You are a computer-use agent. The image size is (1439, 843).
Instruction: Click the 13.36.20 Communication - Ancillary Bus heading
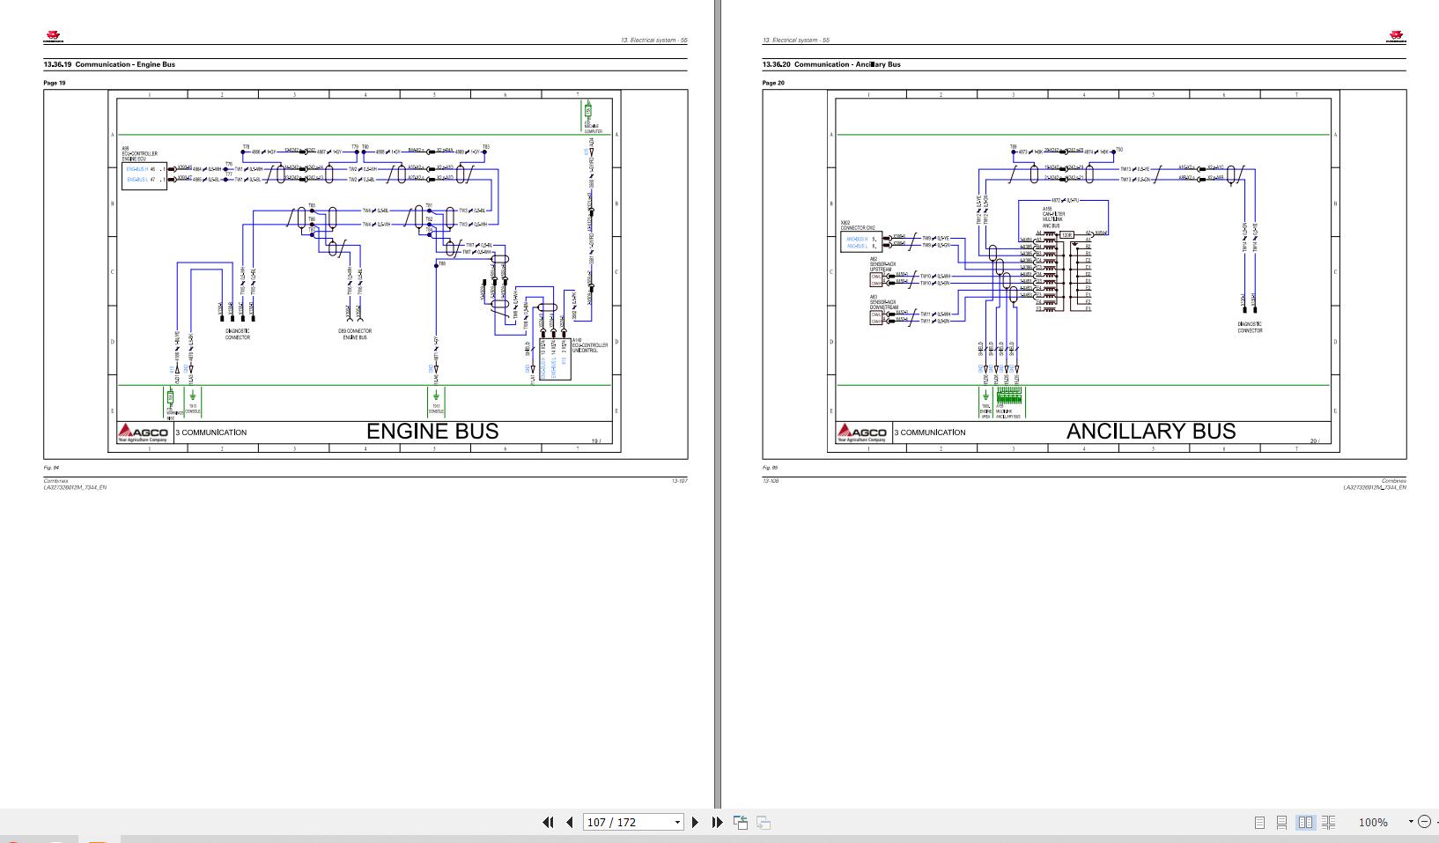[831, 64]
